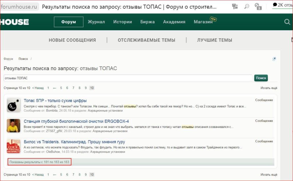This screenshot has width=293, height=181.
Task: Click bottom '< Назад' pagination link
Action: tap(38, 175)
